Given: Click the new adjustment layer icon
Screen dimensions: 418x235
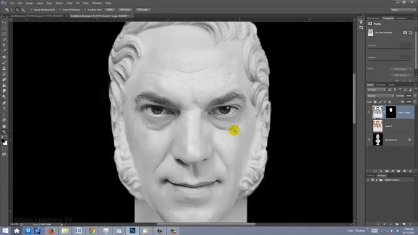Looking at the screenshot, I should tap(393, 171).
